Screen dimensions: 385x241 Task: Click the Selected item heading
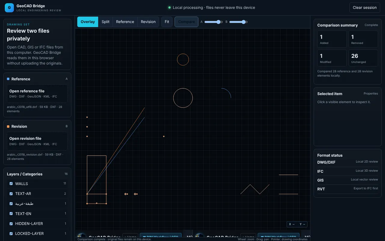pos(330,94)
